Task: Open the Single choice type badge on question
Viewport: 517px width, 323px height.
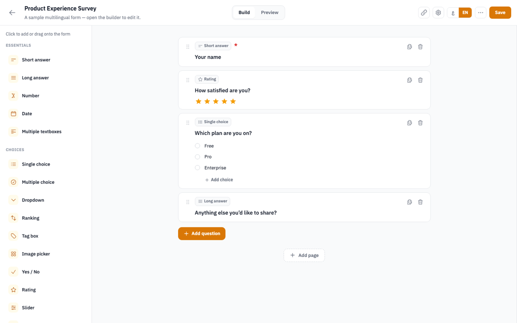Action: click(213, 122)
